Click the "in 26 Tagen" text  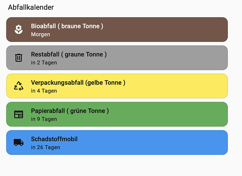click(45, 147)
